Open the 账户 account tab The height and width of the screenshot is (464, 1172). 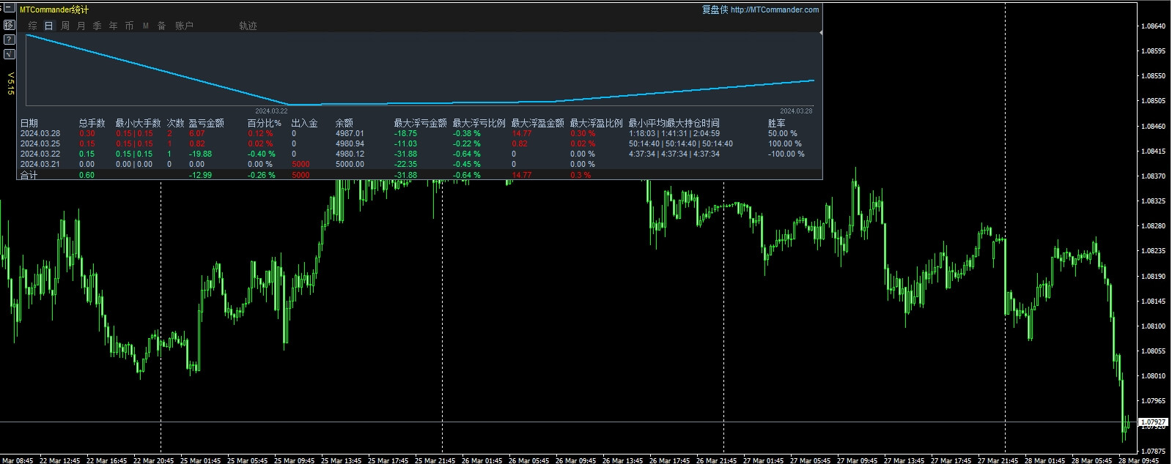click(184, 26)
